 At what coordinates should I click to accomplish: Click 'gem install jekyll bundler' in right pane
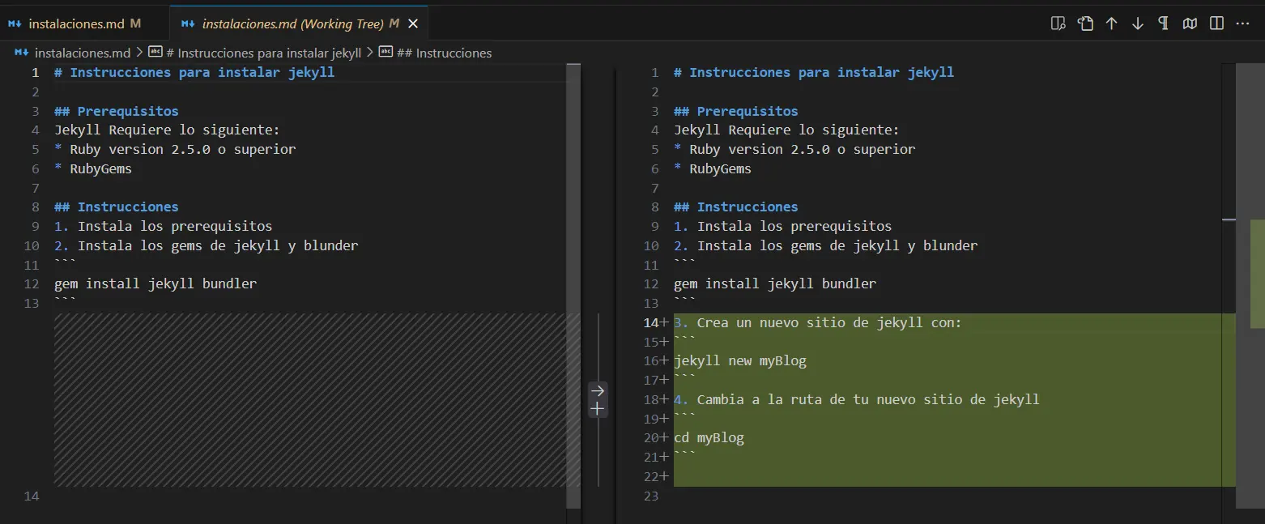[x=775, y=283]
